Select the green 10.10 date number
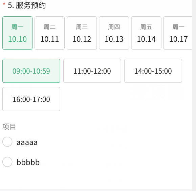 pos(17,39)
